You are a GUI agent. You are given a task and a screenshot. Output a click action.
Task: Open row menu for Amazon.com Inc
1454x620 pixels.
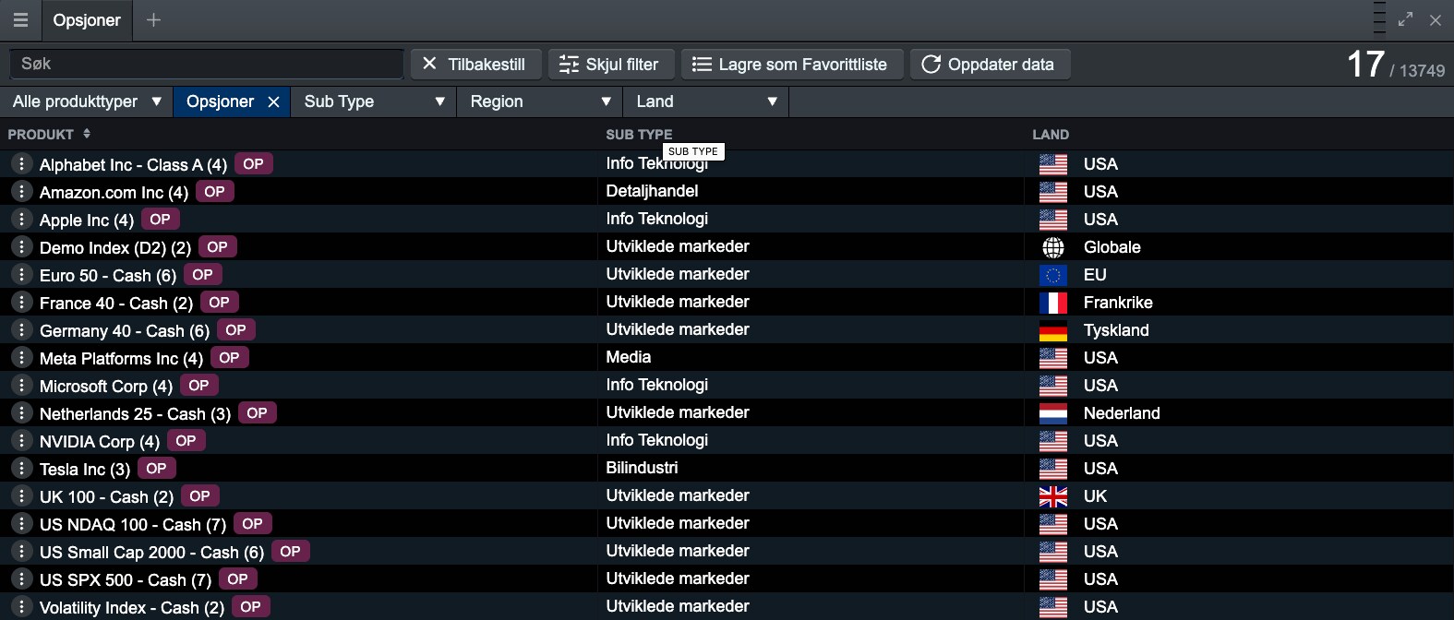point(21,192)
